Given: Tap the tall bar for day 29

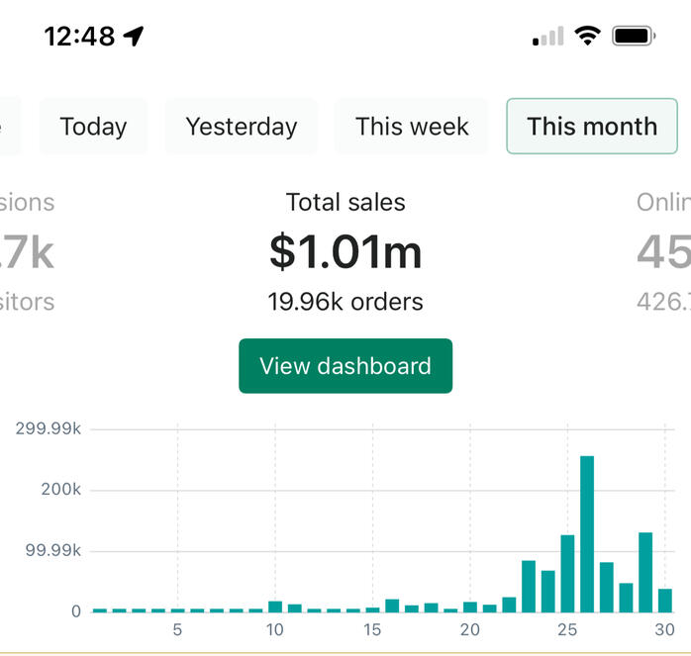Looking at the screenshot, I should point(645,572).
